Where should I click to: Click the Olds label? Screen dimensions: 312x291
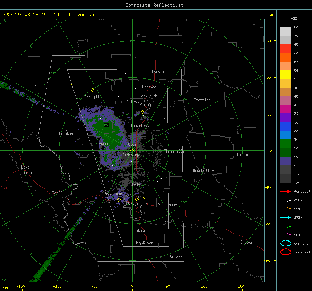132,144
